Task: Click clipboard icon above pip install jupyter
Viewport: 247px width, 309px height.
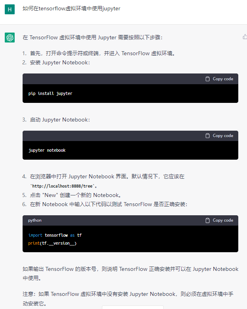Action: point(207,79)
